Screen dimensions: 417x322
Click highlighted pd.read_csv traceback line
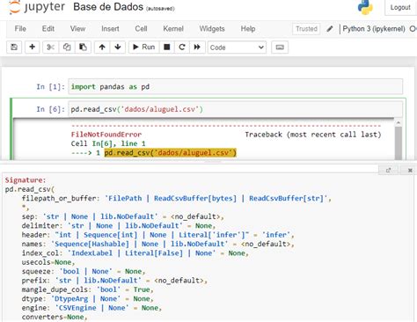click(171, 153)
